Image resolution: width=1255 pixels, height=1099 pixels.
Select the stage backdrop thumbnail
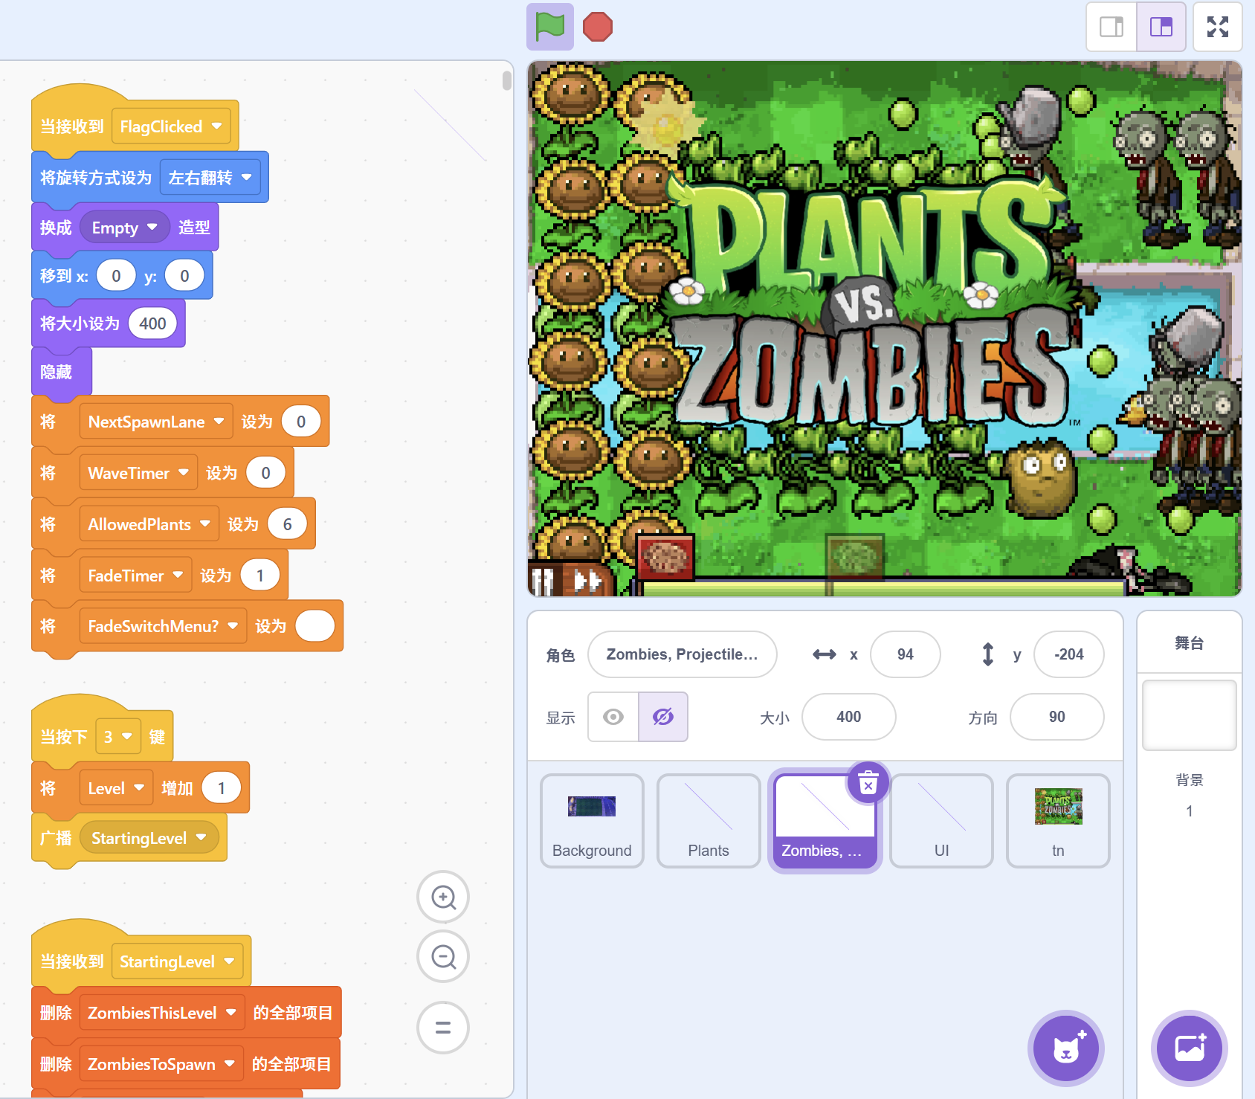coord(1190,715)
